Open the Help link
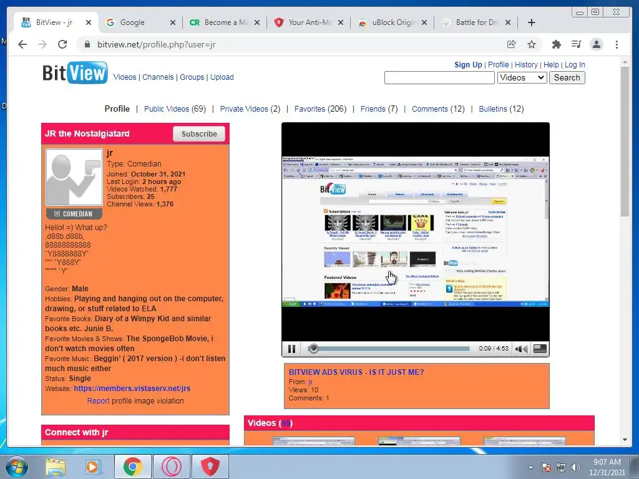The width and height of the screenshot is (639, 479). coord(551,64)
